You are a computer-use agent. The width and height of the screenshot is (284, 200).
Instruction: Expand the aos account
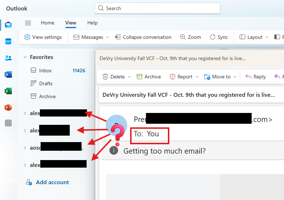click(x=25, y=148)
